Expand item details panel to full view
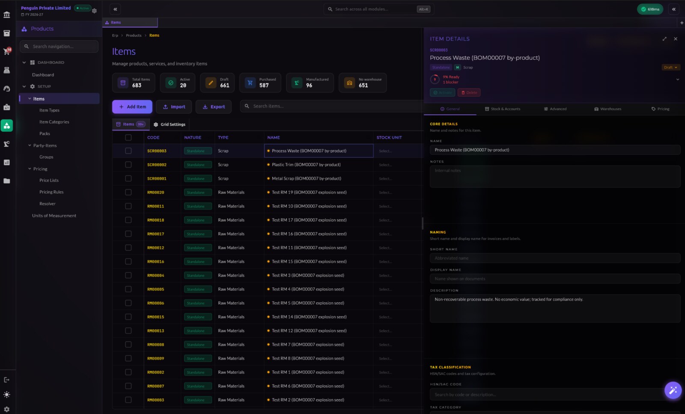Image resolution: width=685 pixels, height=414 pixels. click(x=664, y=39)
